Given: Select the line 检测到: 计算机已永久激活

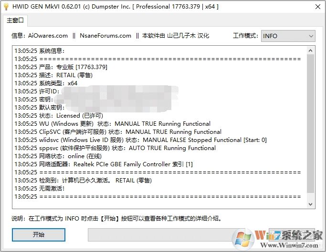Looking at the screenshot, I should tap(83, 181).
